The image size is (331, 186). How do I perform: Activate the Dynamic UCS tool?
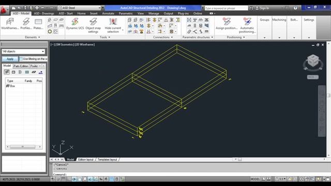click(75, 23)
